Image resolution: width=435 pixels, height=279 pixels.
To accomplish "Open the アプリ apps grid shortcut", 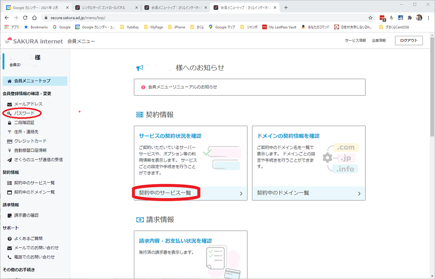I will click(x=12, y=27).
